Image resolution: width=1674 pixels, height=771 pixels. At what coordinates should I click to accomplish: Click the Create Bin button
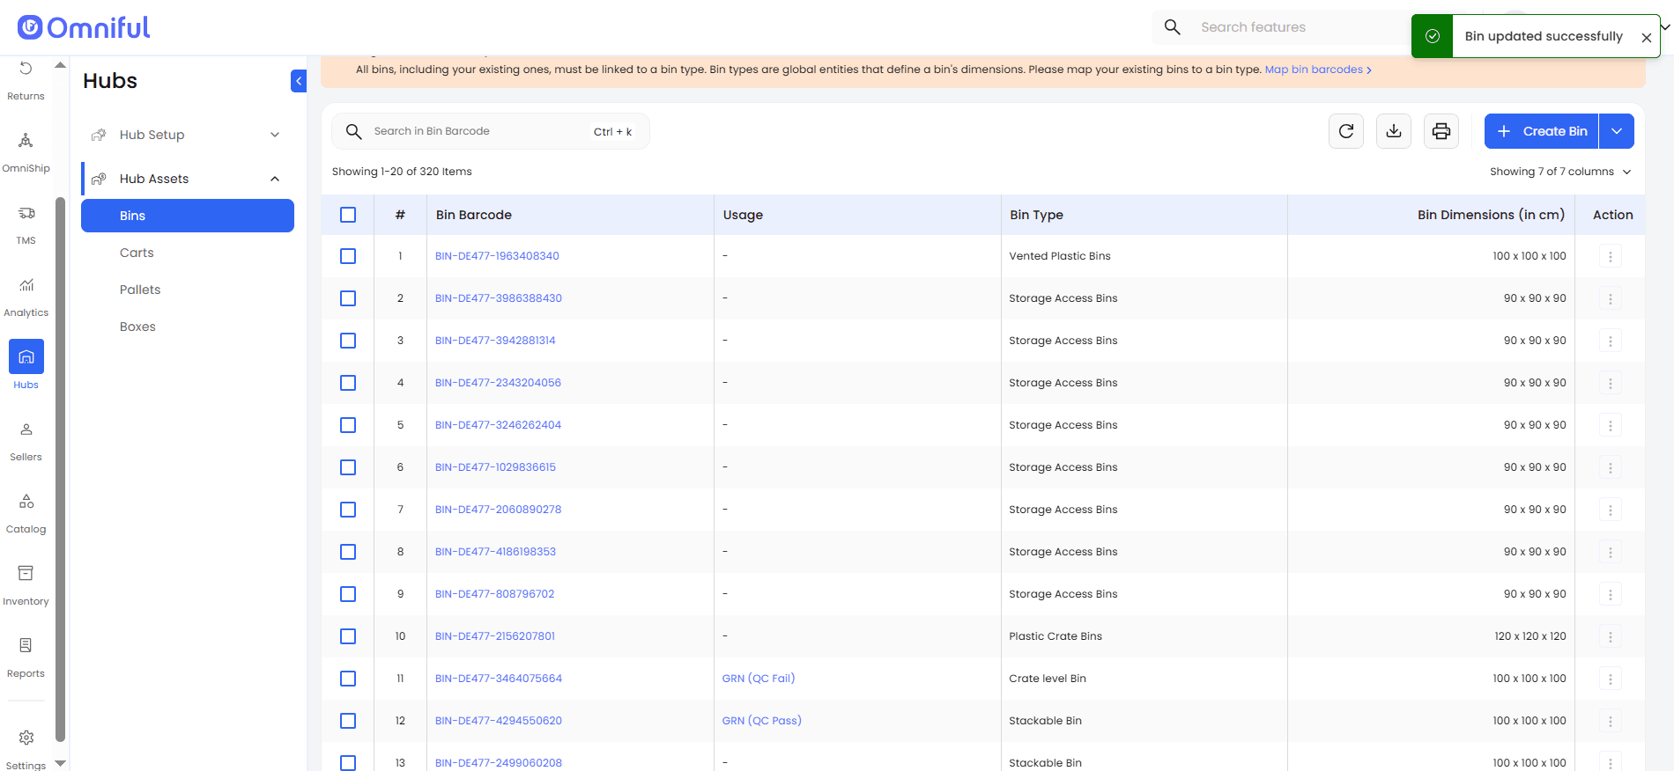click(1542, 131)
